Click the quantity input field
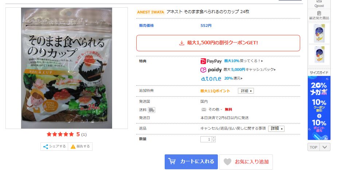341x170 pixels. tap(206, 139)
